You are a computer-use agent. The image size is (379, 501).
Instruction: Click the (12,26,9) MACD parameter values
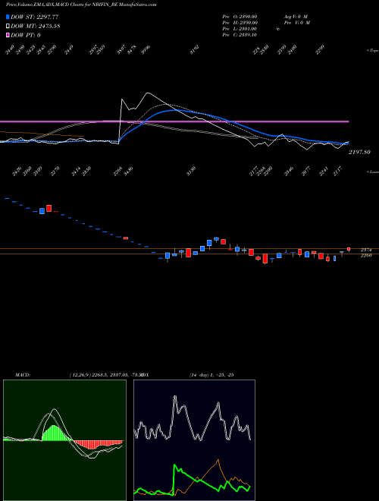(105, 375)
